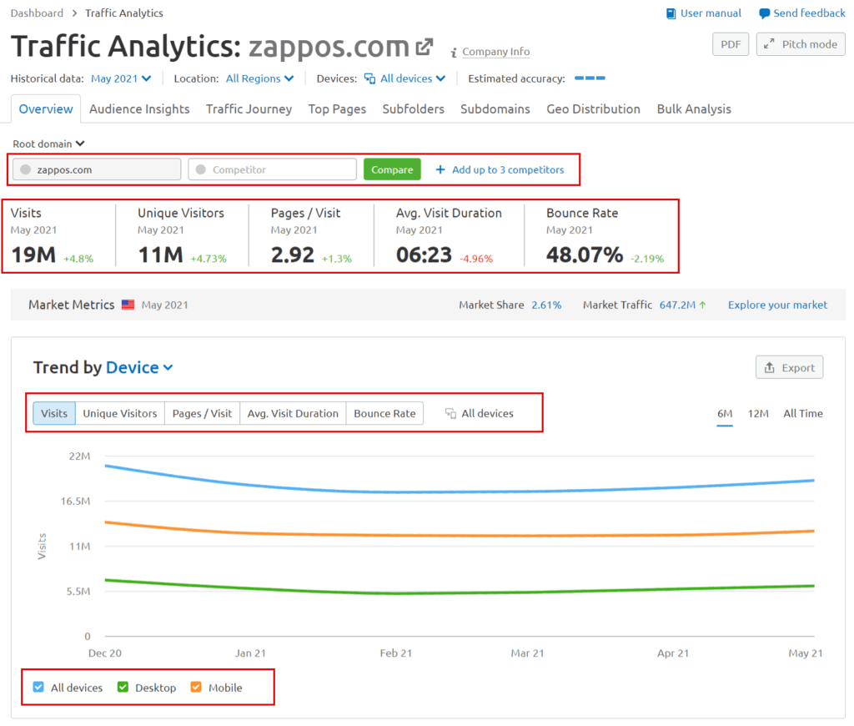854x726 pixels.
Task: Click the 48.07% Bounce Rate value
Action: click(585, 255)
